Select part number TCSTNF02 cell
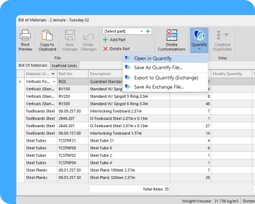Viewport: 255px width, 204px height. 72,155
